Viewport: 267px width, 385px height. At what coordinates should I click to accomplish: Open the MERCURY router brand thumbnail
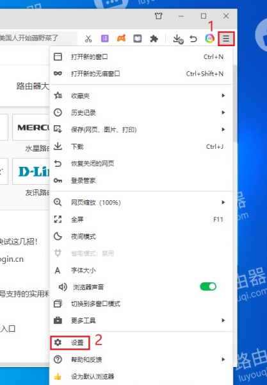31,127
